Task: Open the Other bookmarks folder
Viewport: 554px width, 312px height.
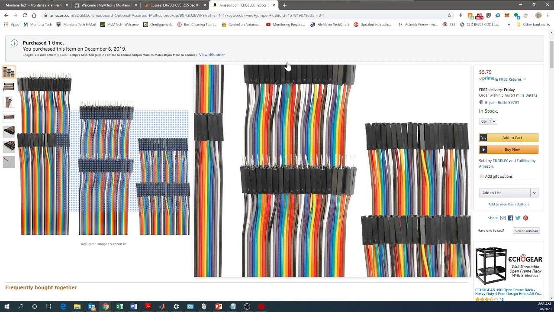Action: [533, 24]
